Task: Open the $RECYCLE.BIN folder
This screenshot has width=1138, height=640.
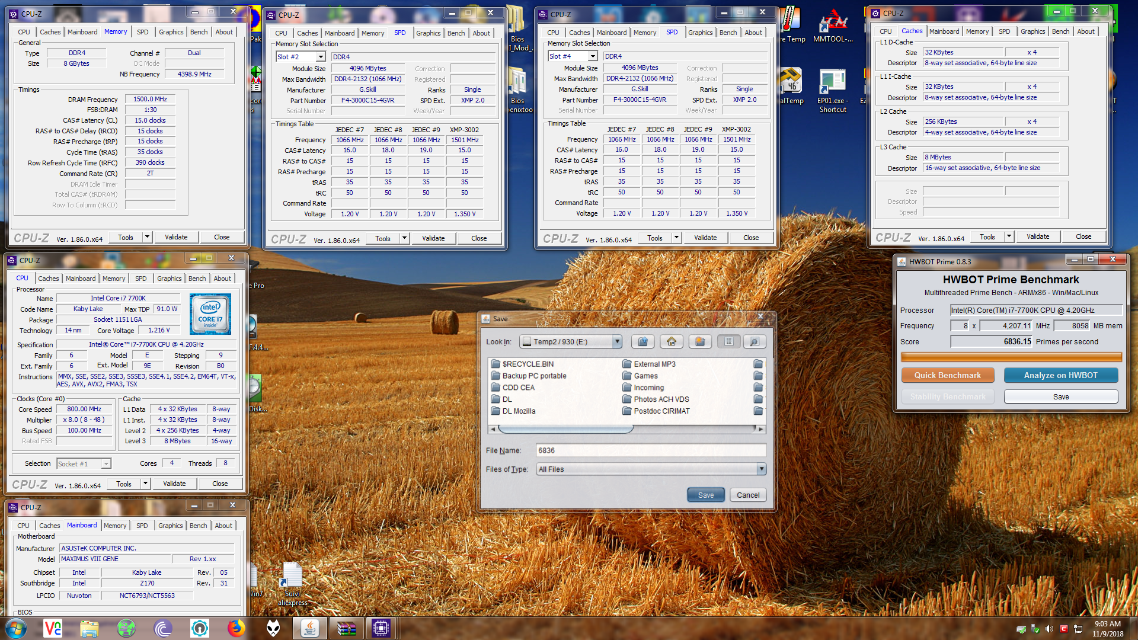Action: coord(522,364)
